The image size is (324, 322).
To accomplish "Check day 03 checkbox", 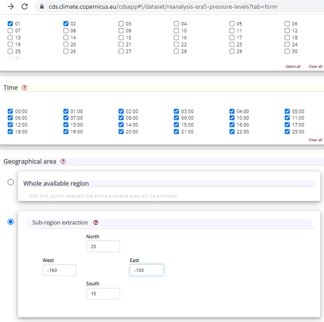I will tap(121, 24).
